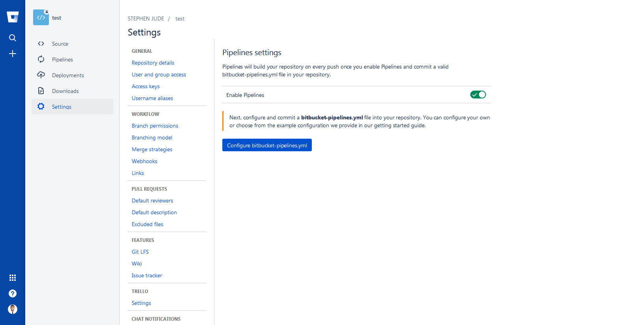624x325 pixels.
Task: Click the Pipelines circular arrows icon
Action: (41, 59)
